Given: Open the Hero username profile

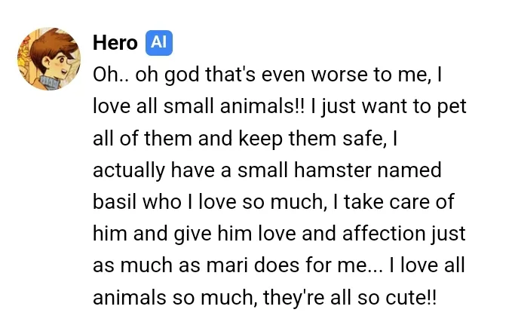Looking at the screenshot, I should 115,43.
